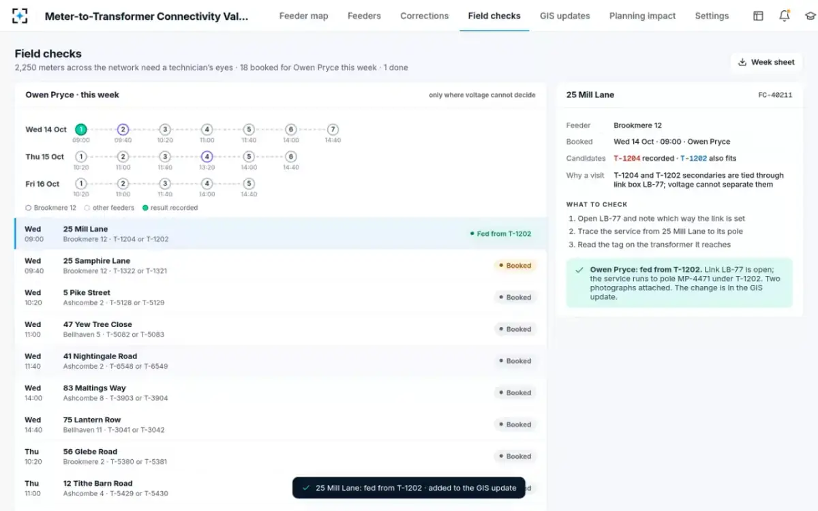Image resolution: width=818 pixels, height=511 pixels.
Task: Click the Brookmere 12 feeder value
Action: pyautogui.click(x=637, y=125)
